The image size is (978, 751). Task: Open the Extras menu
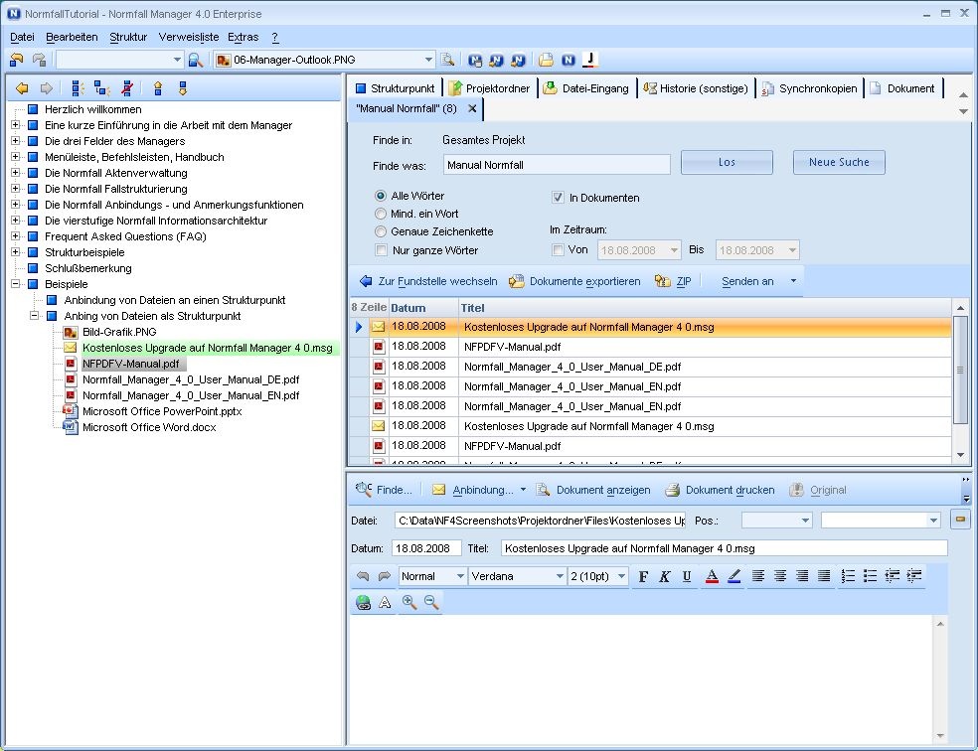pos(244,38)
